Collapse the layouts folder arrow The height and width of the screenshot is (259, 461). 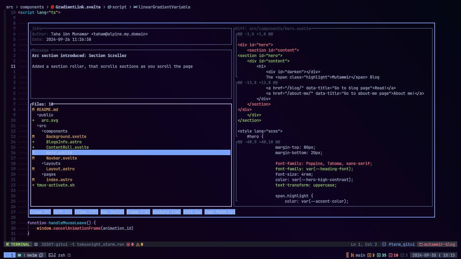tap(43, 164)
